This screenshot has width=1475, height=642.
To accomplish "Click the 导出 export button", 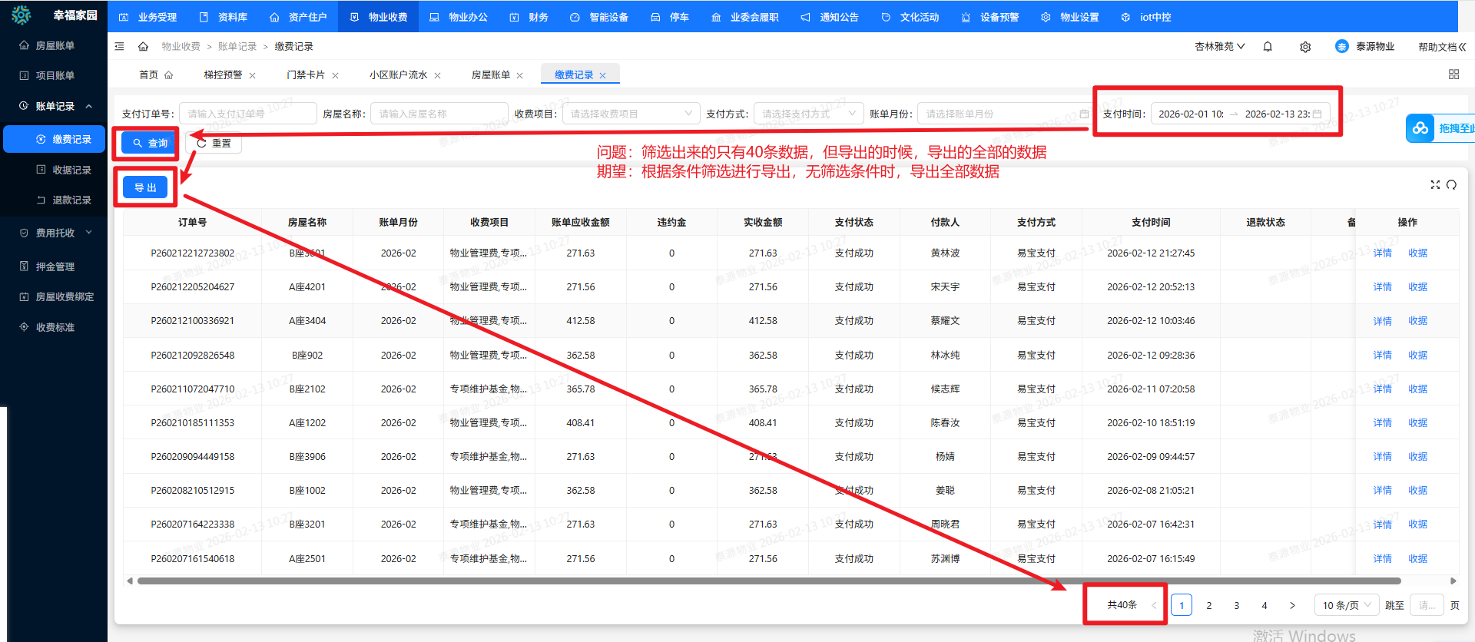I will (145, 187).
